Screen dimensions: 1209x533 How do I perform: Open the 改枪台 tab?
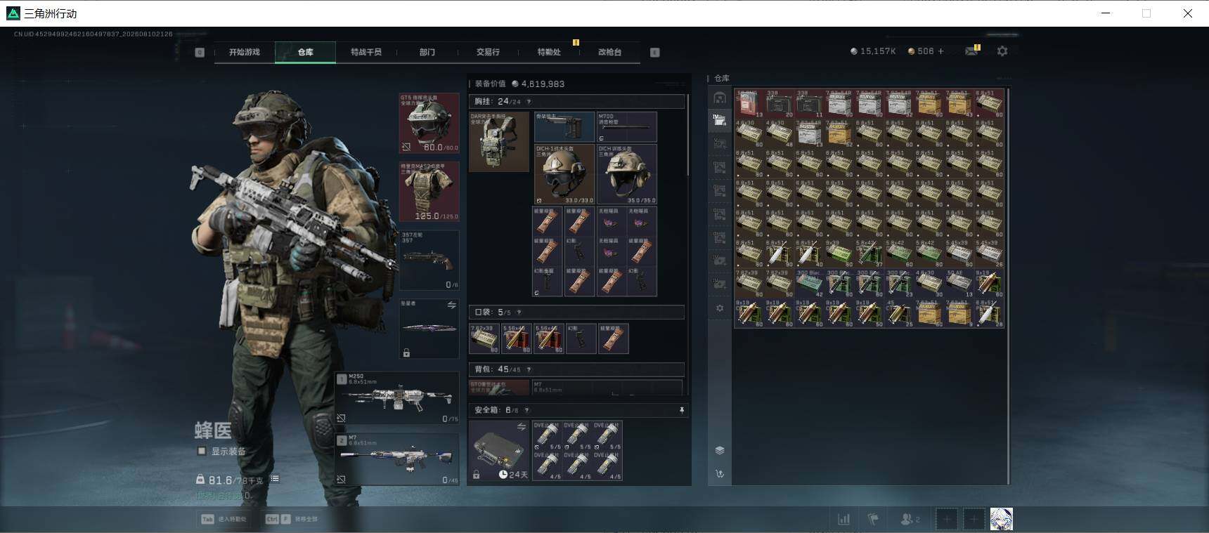(609, 52)
